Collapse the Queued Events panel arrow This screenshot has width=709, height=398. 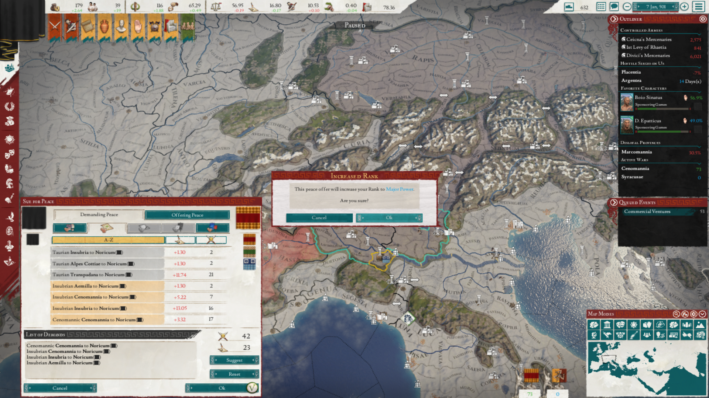[614, 202]
